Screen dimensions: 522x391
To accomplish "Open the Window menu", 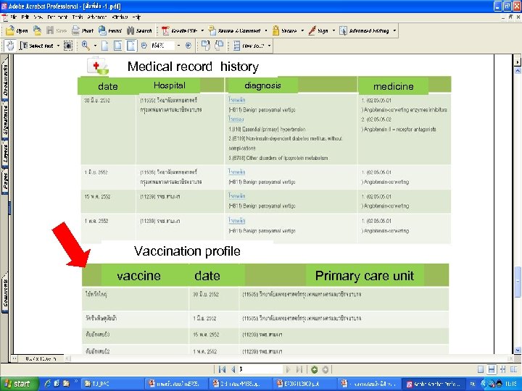I will tap(120, 17).
